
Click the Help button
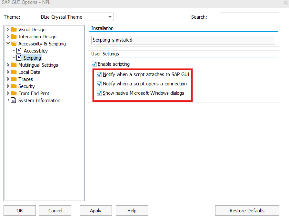132,210
